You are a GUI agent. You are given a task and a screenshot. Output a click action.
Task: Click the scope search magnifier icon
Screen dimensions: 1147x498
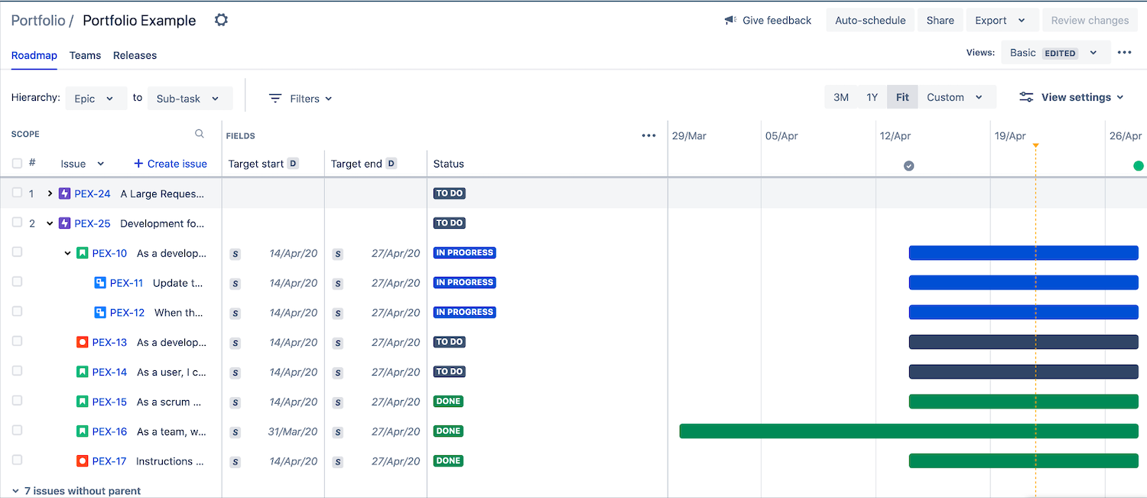pyautogui.click(x=200, y=134)
